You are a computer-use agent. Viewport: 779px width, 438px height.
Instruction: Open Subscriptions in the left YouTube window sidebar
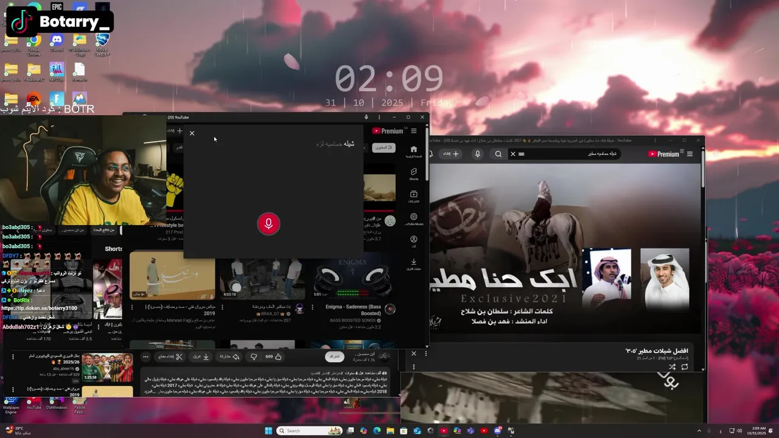click(x=414, y=196)
